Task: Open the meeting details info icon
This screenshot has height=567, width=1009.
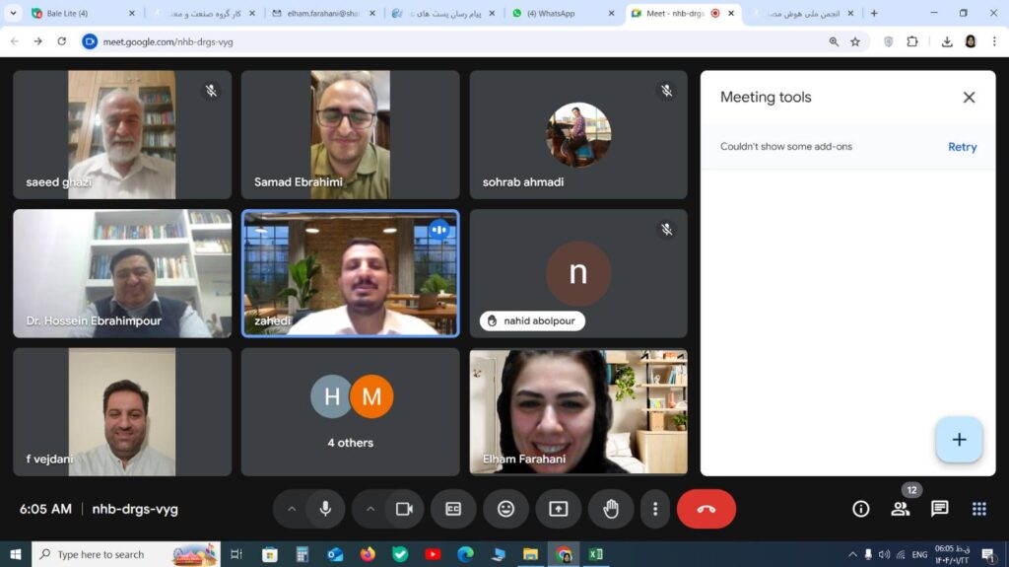Action: coord(861,509)
